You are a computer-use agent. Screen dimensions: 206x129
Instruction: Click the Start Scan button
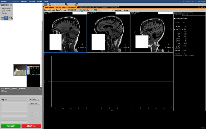point(11,126)
